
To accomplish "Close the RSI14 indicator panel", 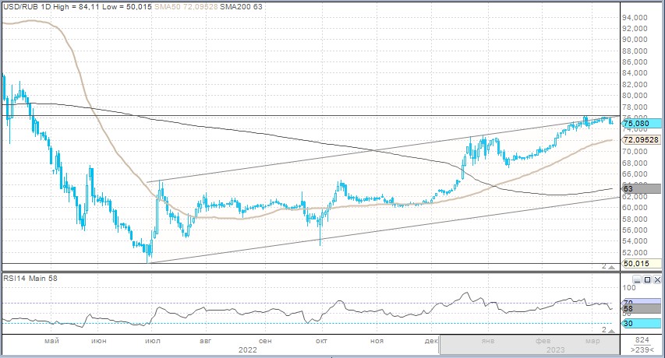I will (656, 279).
